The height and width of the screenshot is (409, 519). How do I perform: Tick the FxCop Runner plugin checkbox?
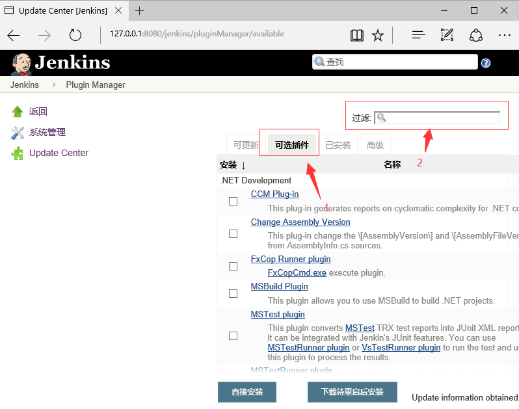click(x=233, y=267)
